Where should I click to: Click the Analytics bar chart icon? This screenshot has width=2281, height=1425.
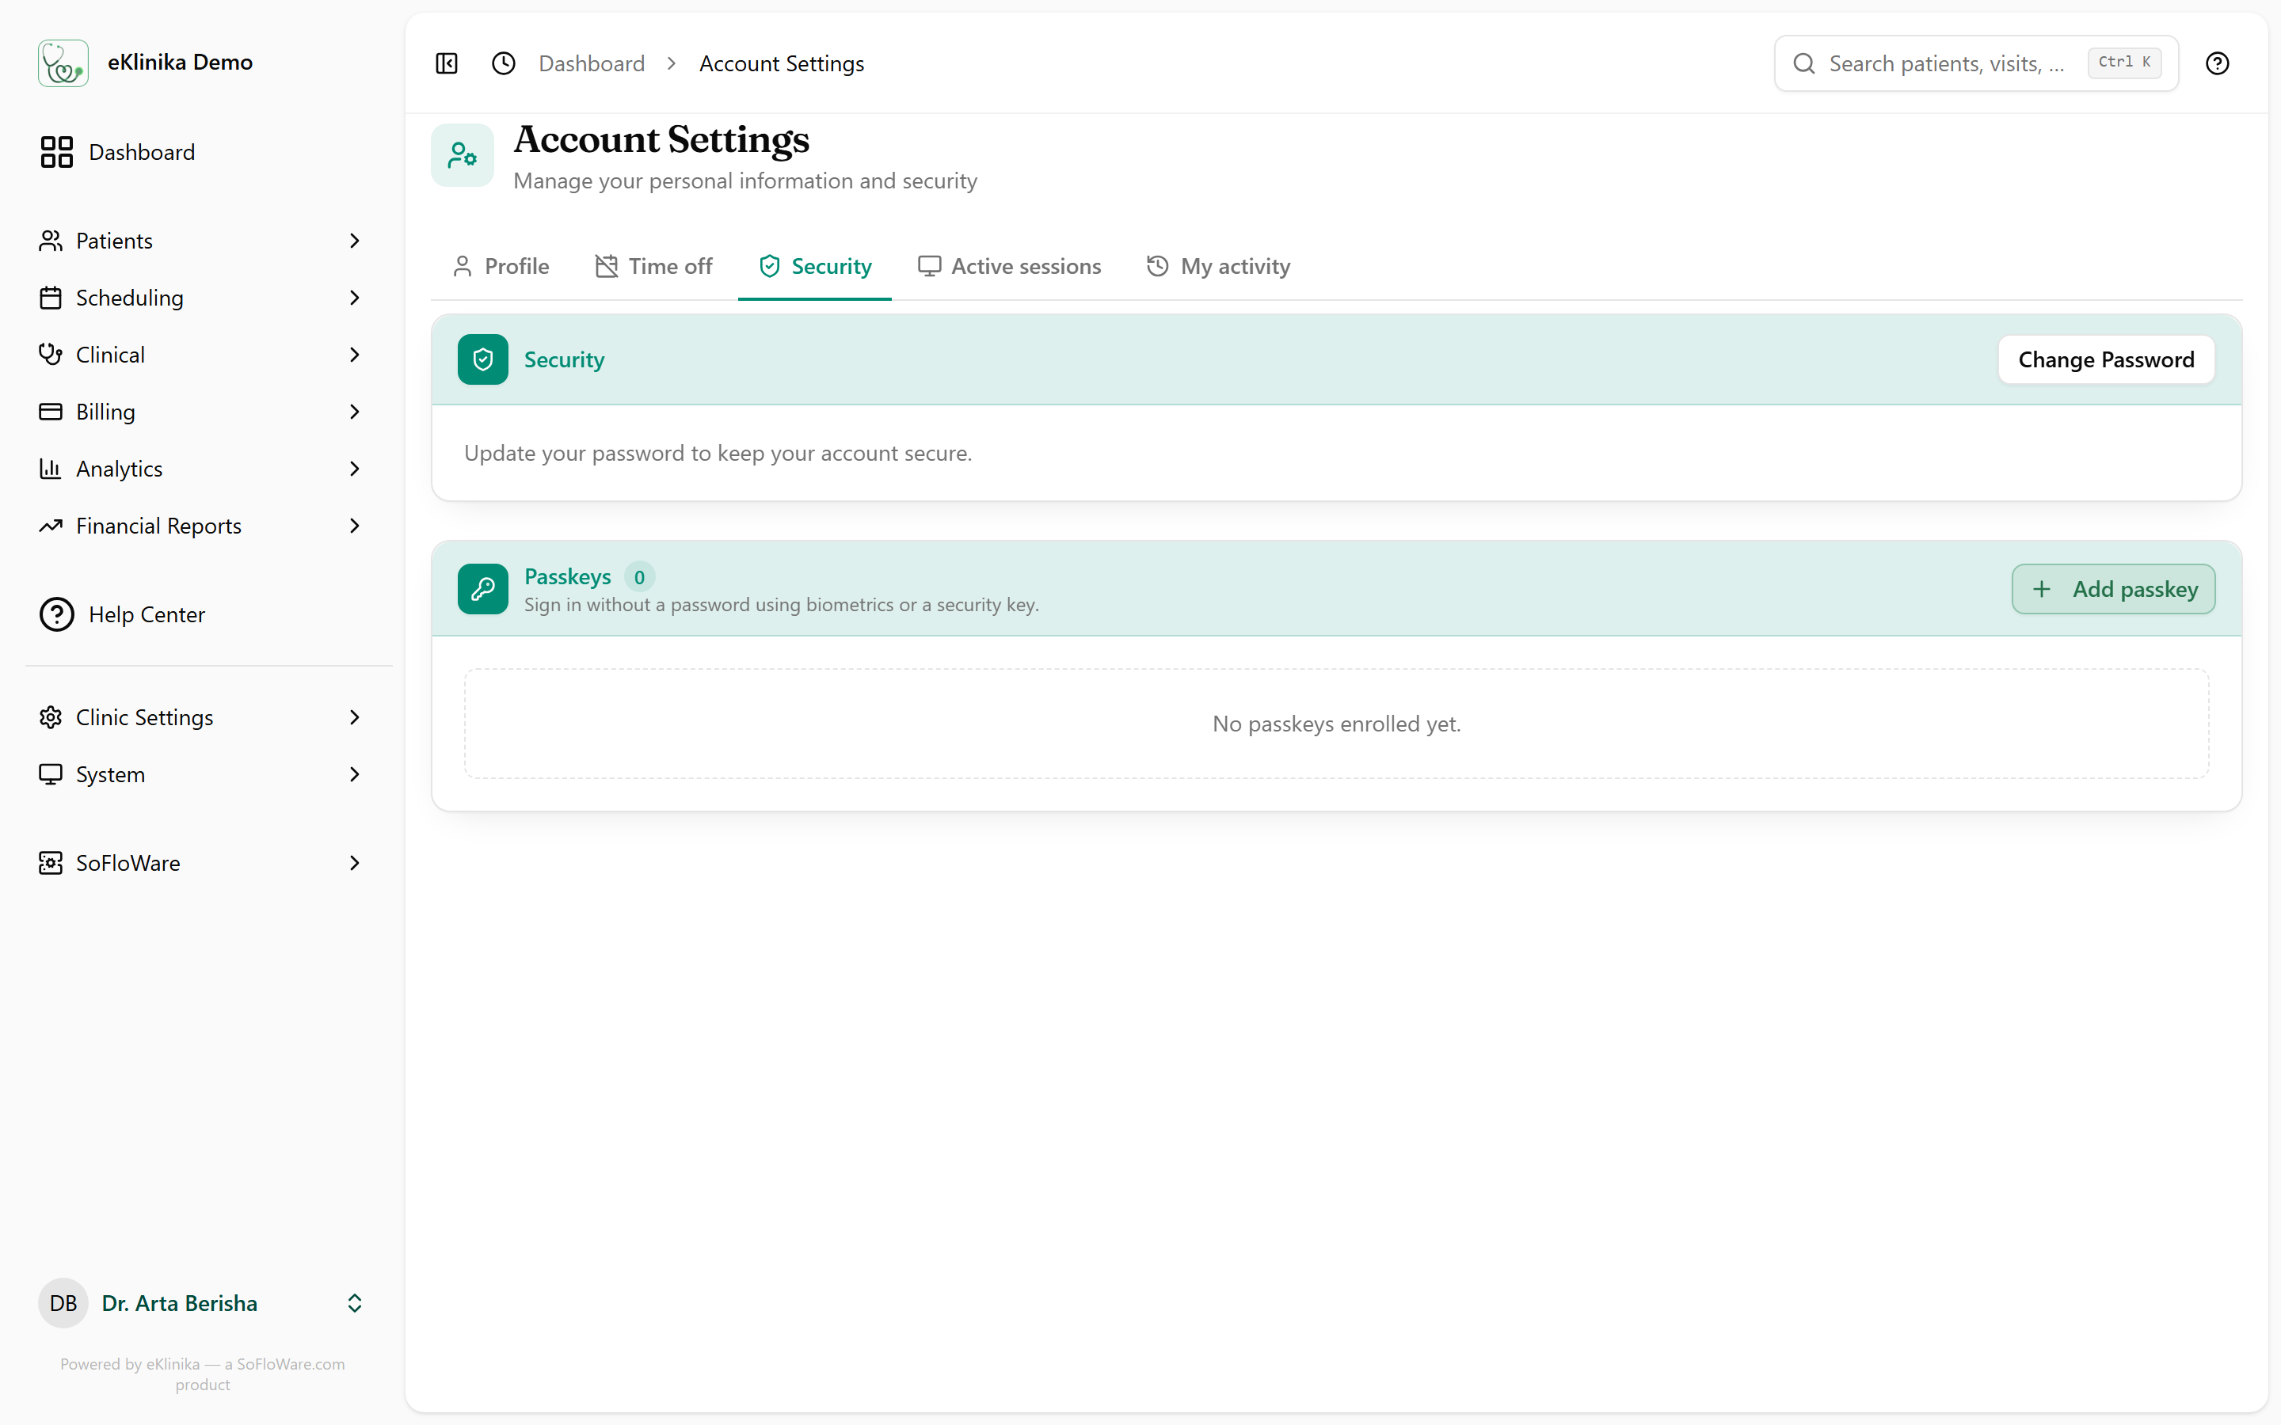coord(51,469)
